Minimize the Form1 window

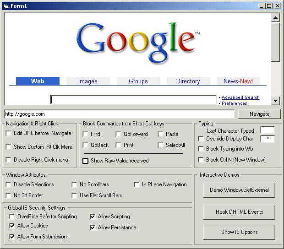click(x=262, y=6)
